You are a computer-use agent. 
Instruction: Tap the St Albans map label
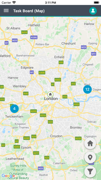(13, 28)
